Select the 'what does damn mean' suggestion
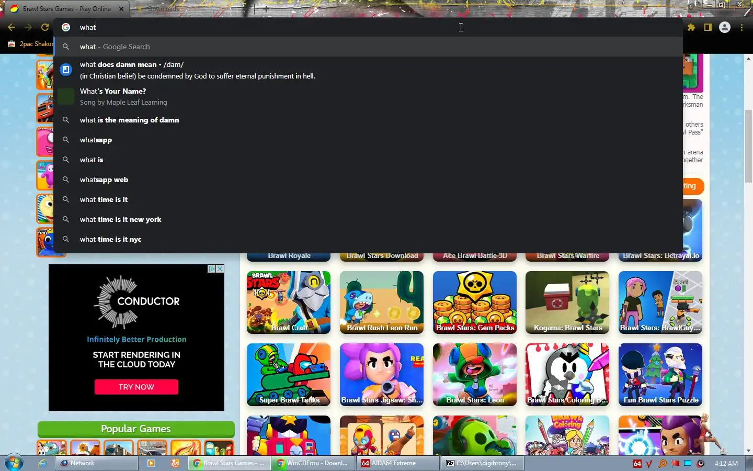The height and width of the screenshot is (471, 753). (x=368, y=70)
